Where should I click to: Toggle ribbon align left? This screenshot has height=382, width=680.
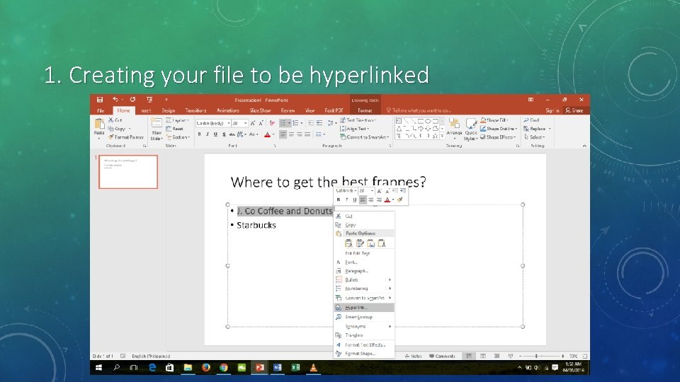coord(283,134)
